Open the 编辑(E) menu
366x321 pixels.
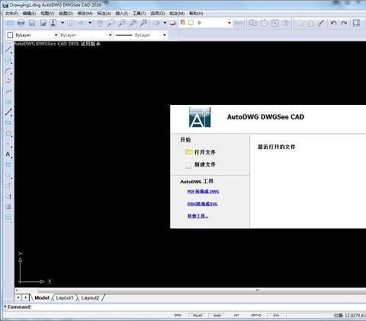click(29, 13)
